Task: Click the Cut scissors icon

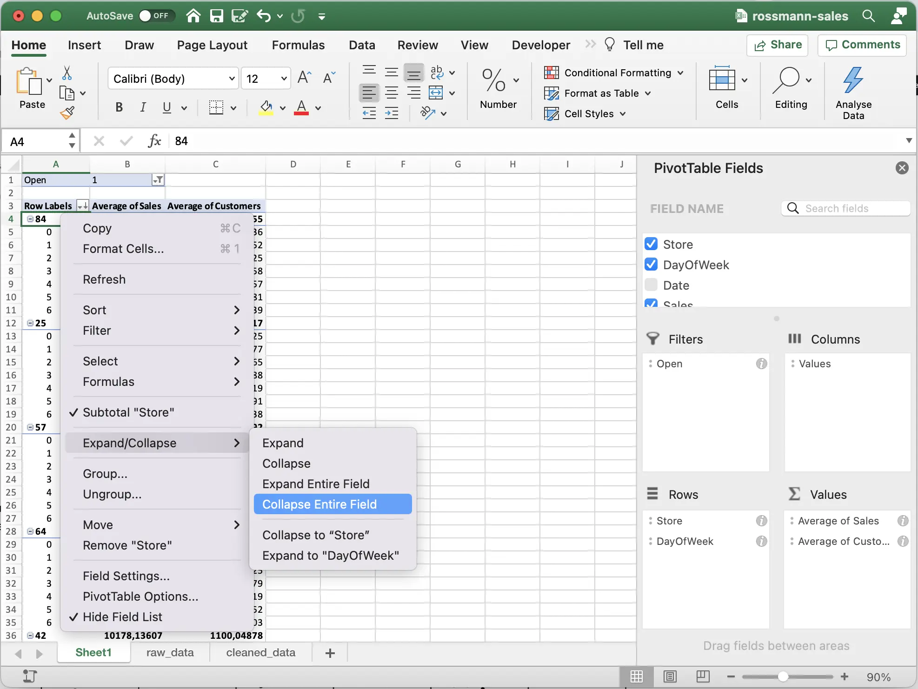Action: 67,73
